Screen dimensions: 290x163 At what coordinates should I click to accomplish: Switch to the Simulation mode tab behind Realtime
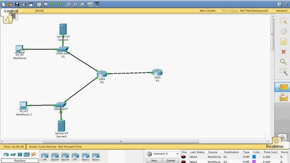point(282,137)
